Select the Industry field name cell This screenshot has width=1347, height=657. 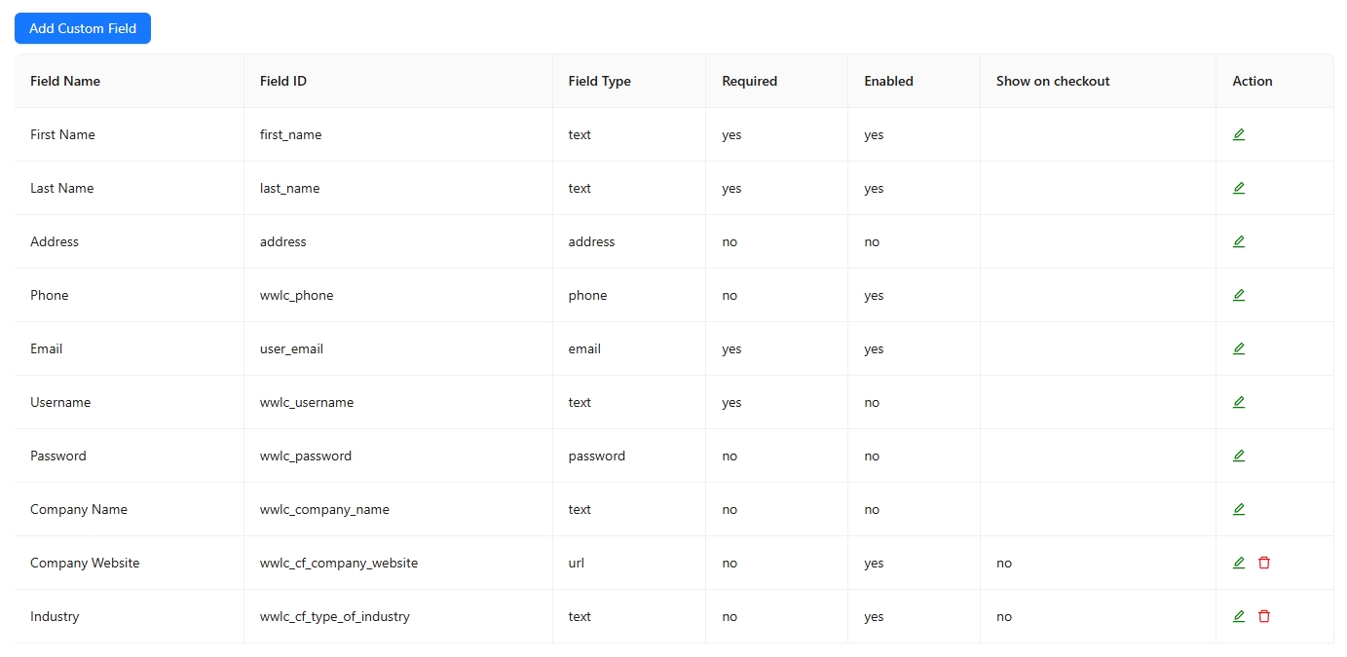(x=55, y=616)
